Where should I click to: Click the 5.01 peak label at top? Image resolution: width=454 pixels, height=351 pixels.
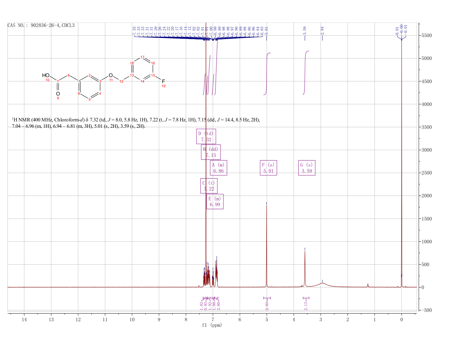(267, 30)
